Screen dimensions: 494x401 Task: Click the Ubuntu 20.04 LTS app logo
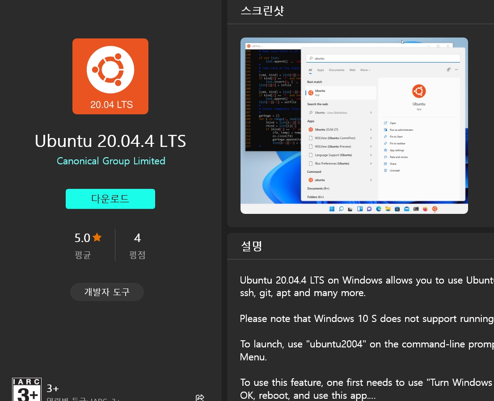pyautogui.click(x=110, y=76)
